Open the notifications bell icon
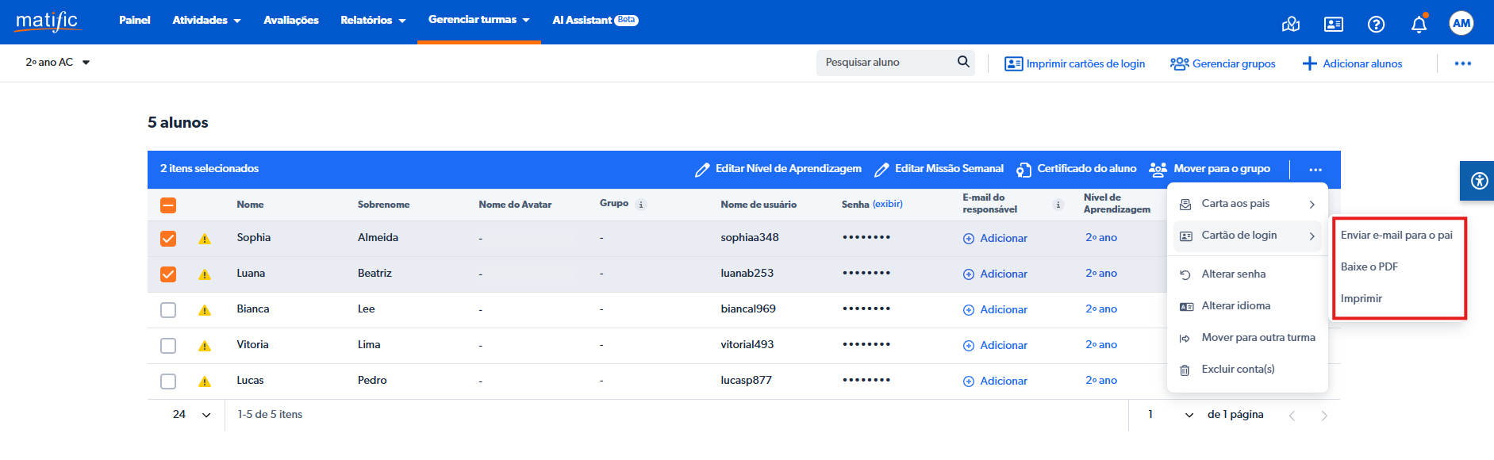1494x460 pixels. tap(1419, 24)
